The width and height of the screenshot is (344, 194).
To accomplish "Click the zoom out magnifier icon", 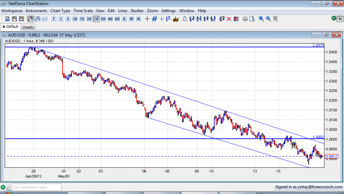I will point(268,19).
